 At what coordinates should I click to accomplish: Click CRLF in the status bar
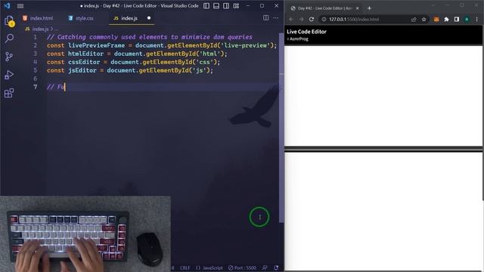click(185, 268)
